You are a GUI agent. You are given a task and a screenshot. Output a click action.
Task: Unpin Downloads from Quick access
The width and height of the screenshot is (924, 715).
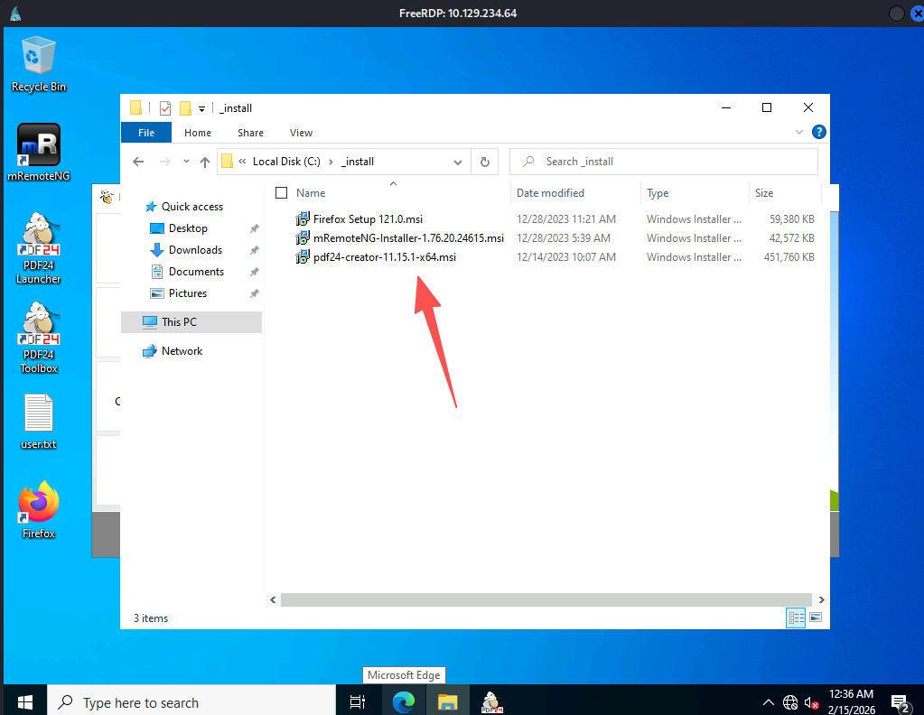tap(254, 250)
